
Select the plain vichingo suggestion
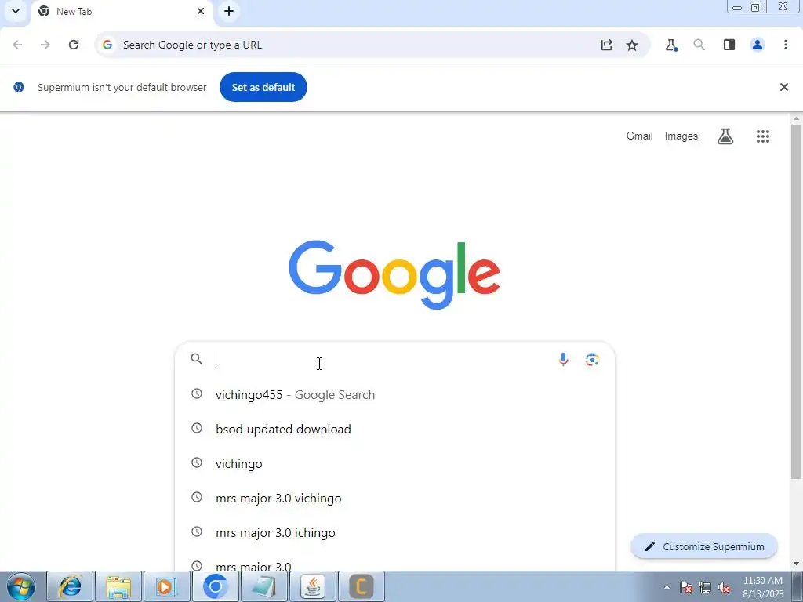394,463
